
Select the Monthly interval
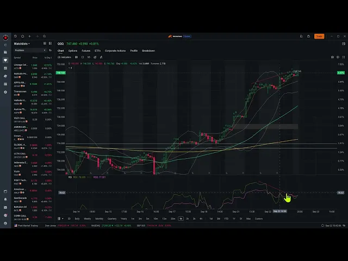[x=99, y=219]
